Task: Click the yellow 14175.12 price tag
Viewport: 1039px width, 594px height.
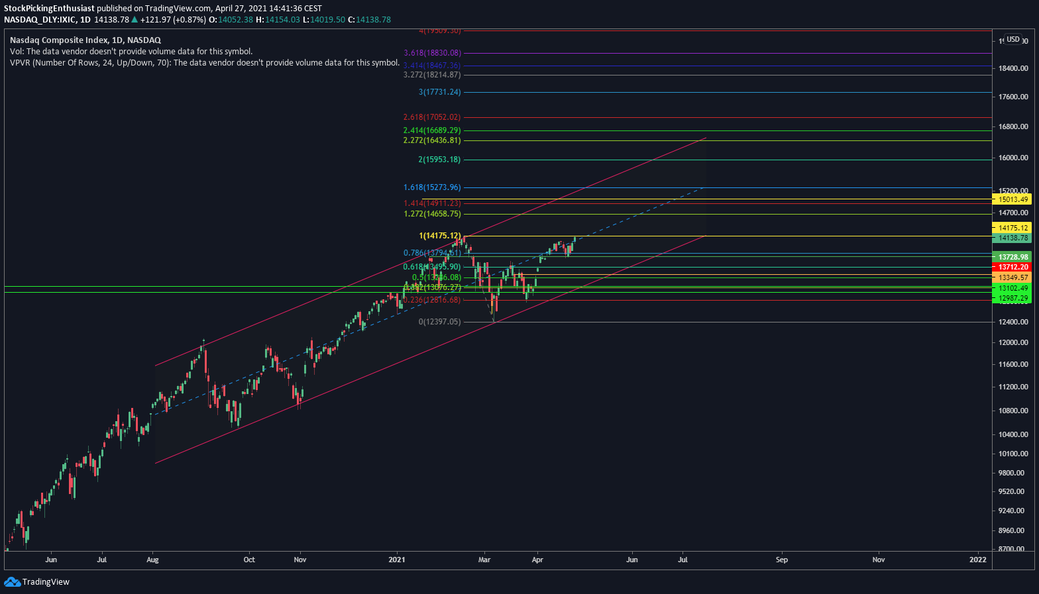Action: click(x=1013, y=228)
